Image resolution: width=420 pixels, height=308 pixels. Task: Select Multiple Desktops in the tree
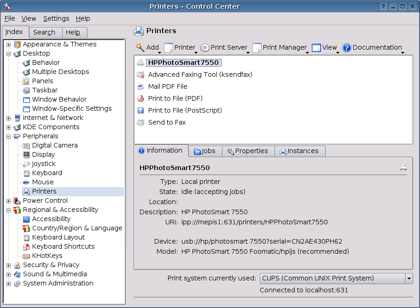(60, 72)
